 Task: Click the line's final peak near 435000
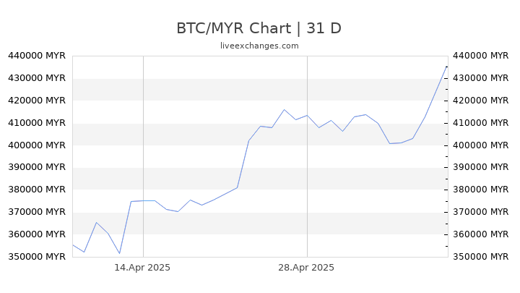[446, 67]
